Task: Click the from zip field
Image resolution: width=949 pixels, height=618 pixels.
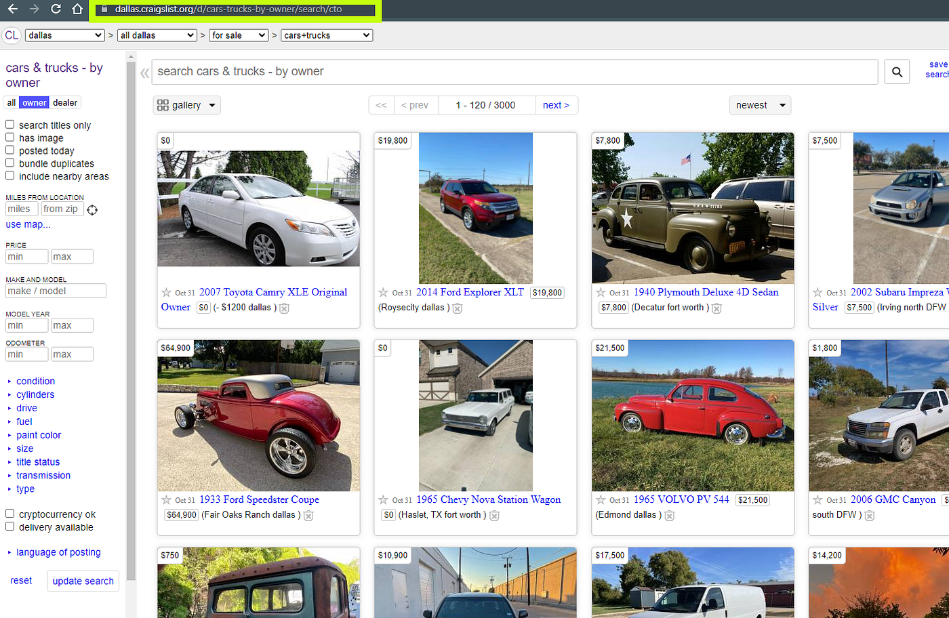Action: [62, 209]
